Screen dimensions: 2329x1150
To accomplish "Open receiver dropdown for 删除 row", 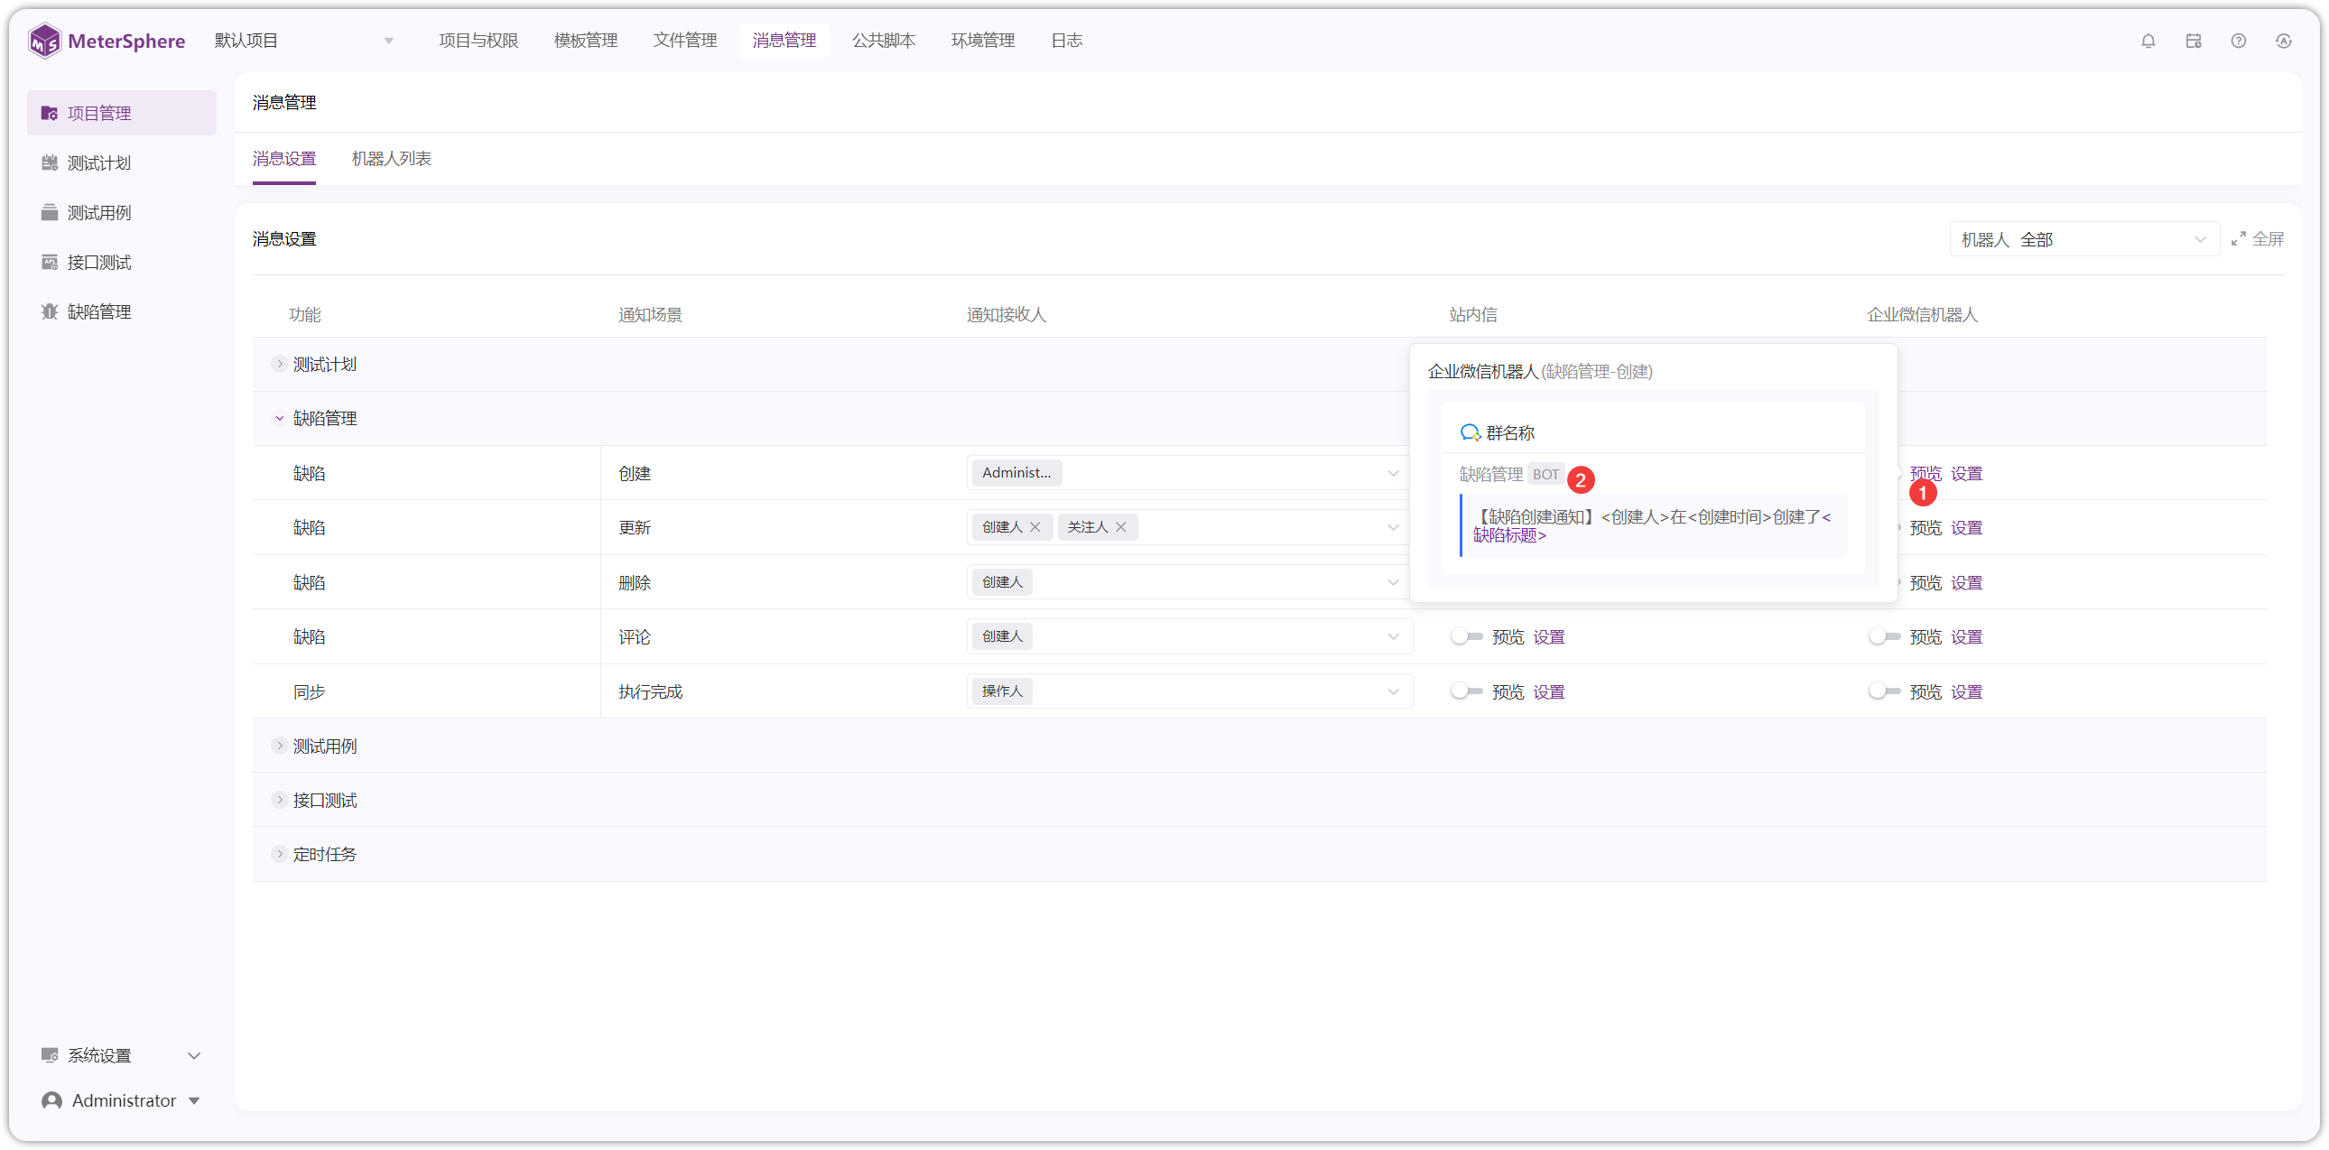I will tap(1188, 582).
